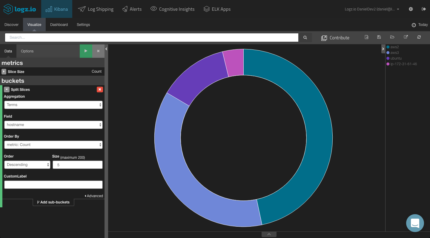Collapse the editor sidebar arrow
The height and width of the screenshot is (238, 430).
106,49
